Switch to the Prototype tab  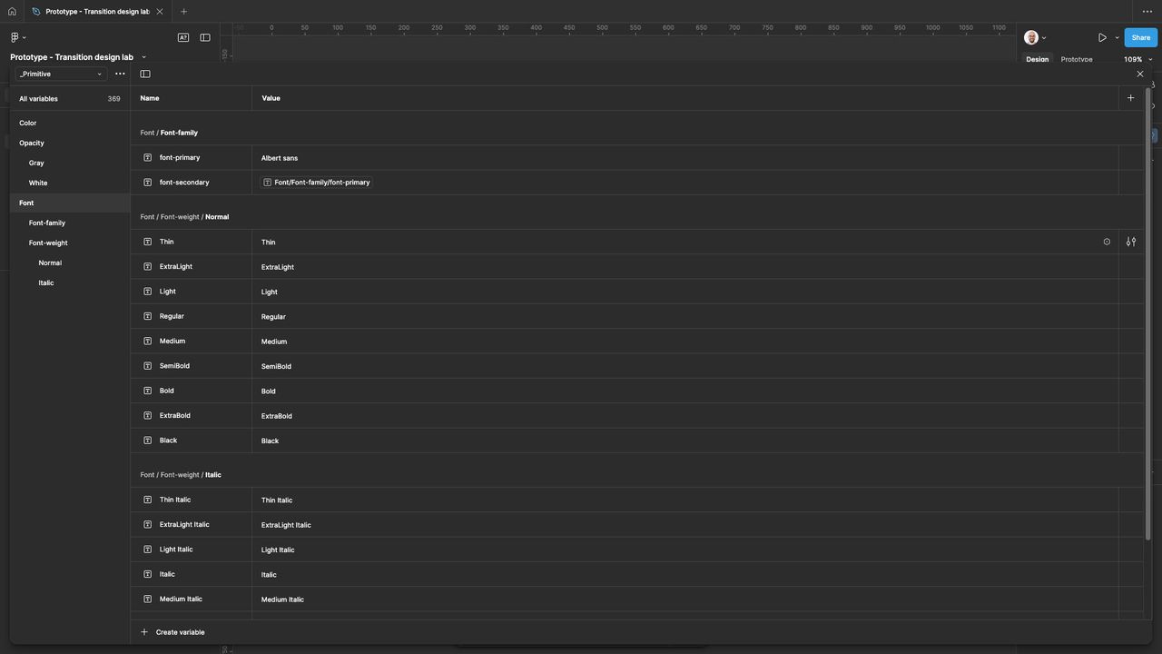[1077, 59]
